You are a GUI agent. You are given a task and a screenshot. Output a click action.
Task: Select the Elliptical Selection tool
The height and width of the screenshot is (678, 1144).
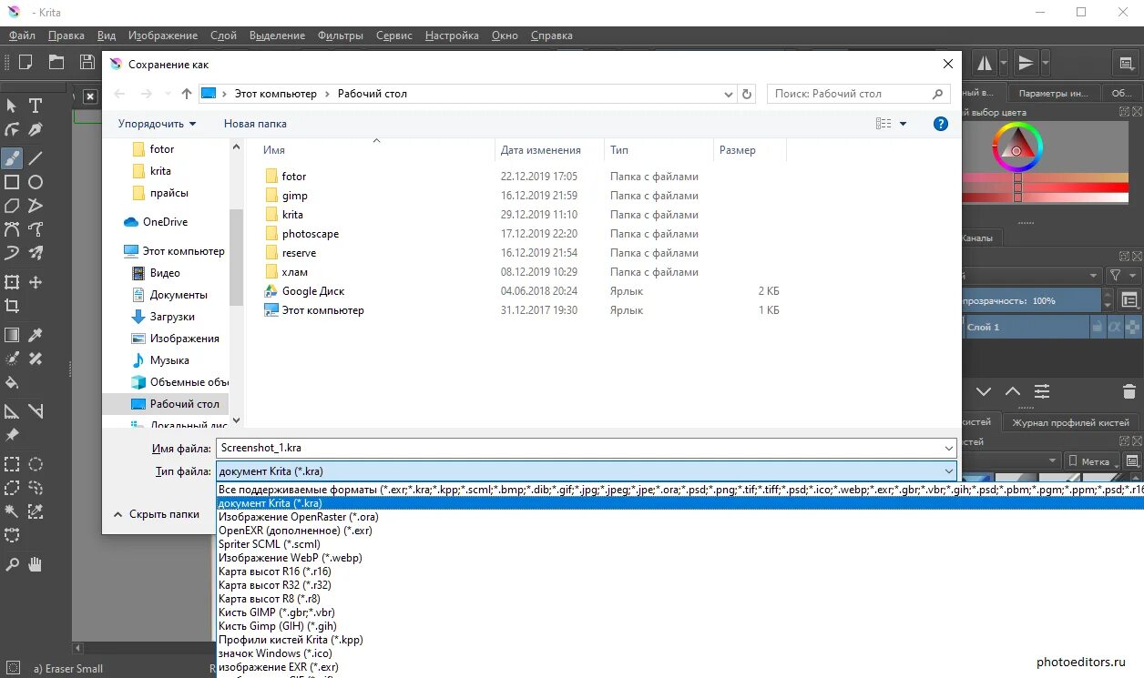point(36,464)
